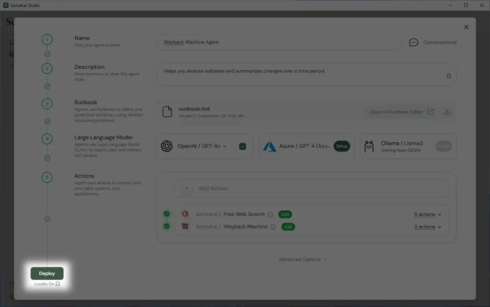Toggle the checkmark for Free Web Search
The width and height of the screenshot is (490, 307).
[167, 213]
